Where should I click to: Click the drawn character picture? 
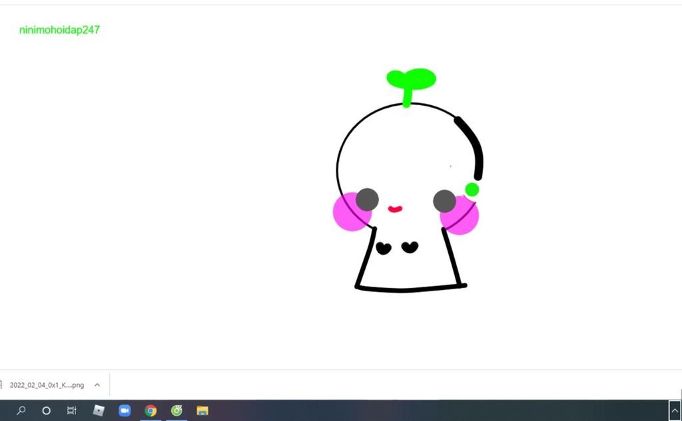(x=407, y=180)
